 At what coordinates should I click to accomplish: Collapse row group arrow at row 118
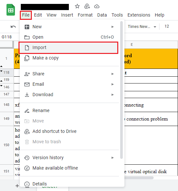[1, 71]
